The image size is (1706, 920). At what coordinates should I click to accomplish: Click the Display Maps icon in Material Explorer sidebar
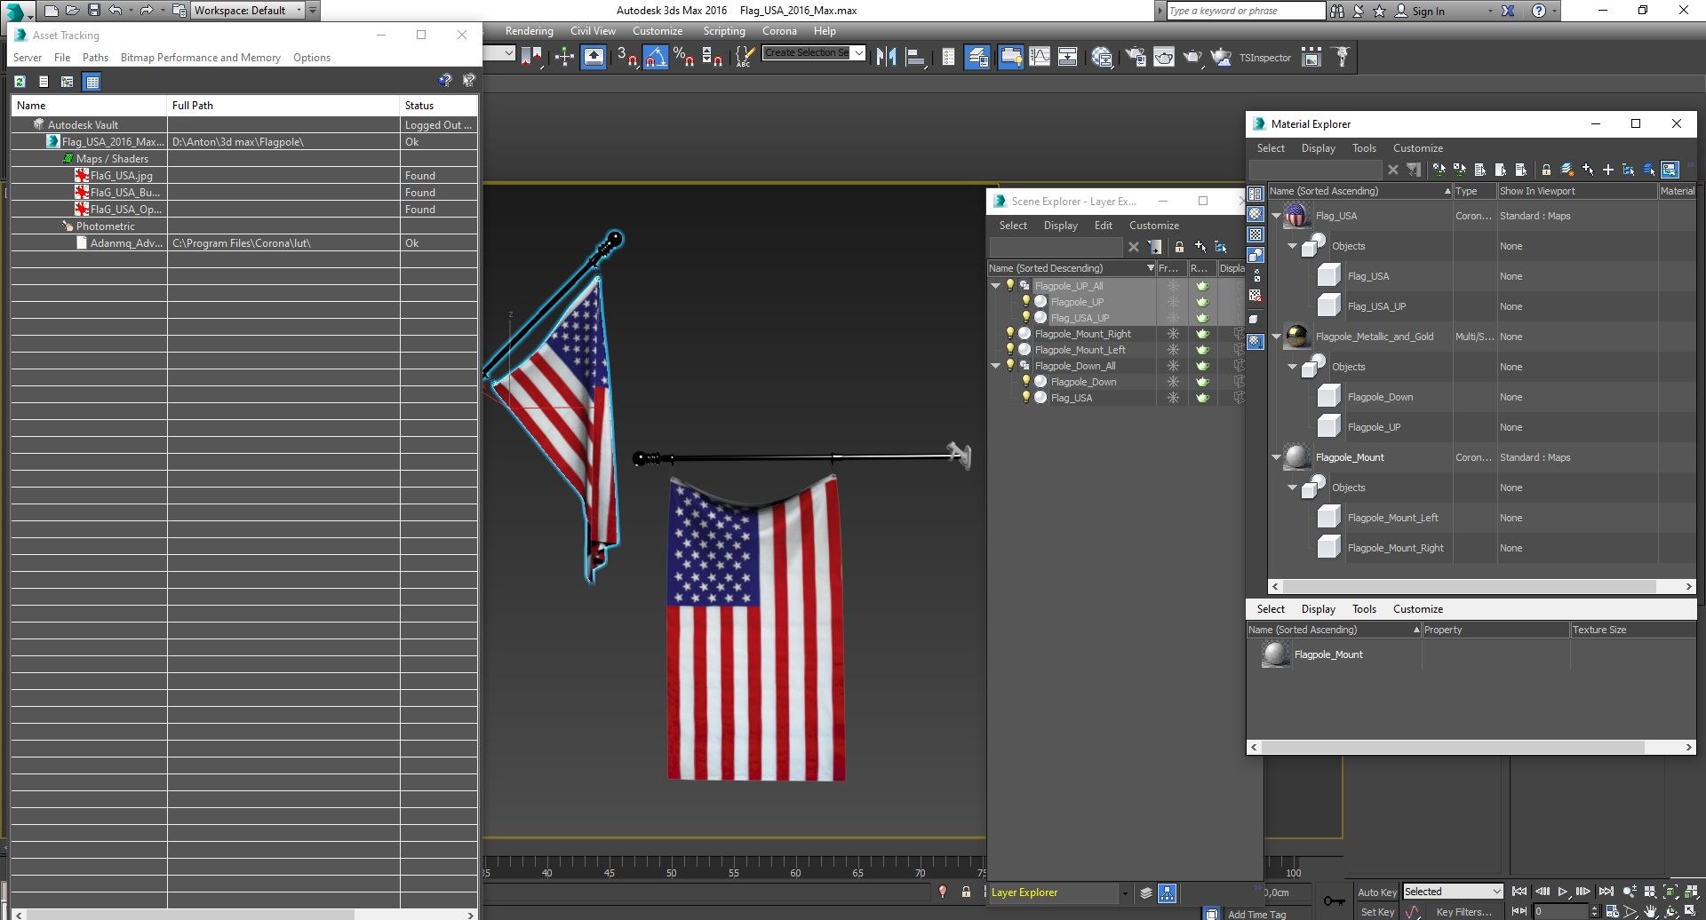tap(1256, 234)
